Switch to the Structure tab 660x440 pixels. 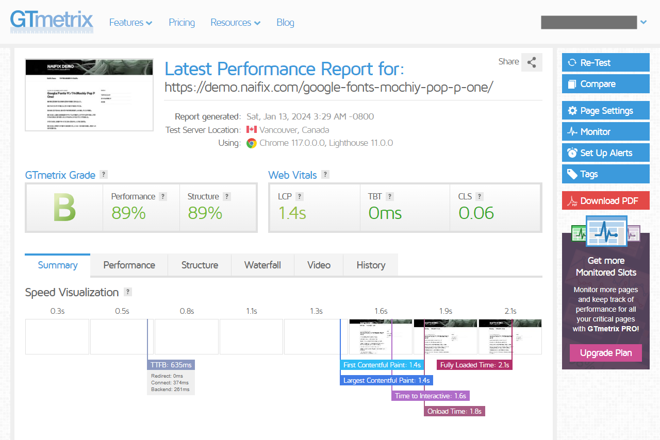tap(200, 265)
